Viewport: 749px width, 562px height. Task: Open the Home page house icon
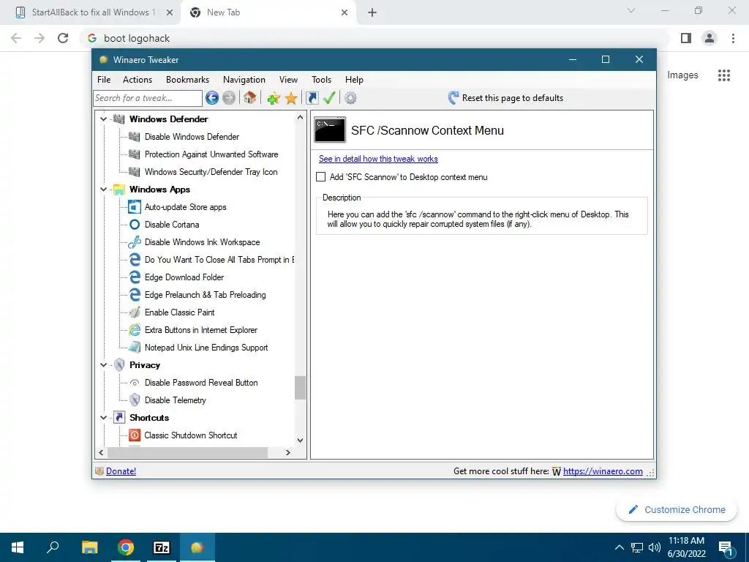tap(249, 98)
